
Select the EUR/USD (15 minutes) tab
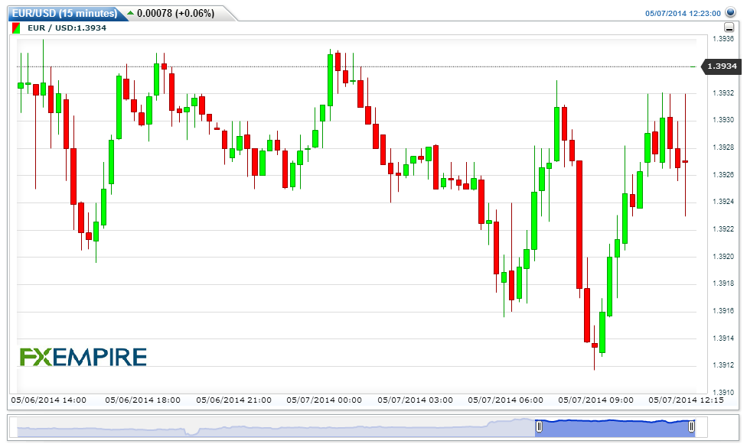[x=65, y=13]
